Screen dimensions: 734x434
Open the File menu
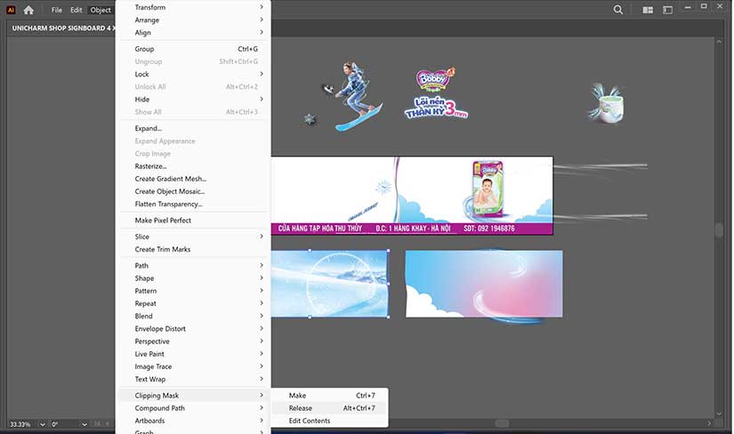57,10
